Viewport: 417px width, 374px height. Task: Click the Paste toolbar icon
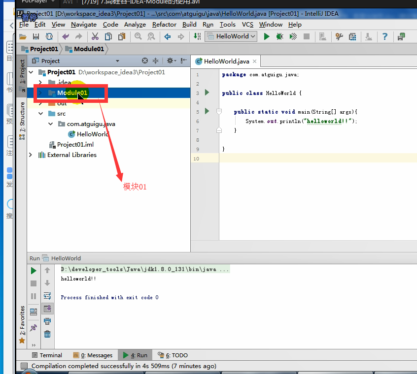click(x=122, y=36)
